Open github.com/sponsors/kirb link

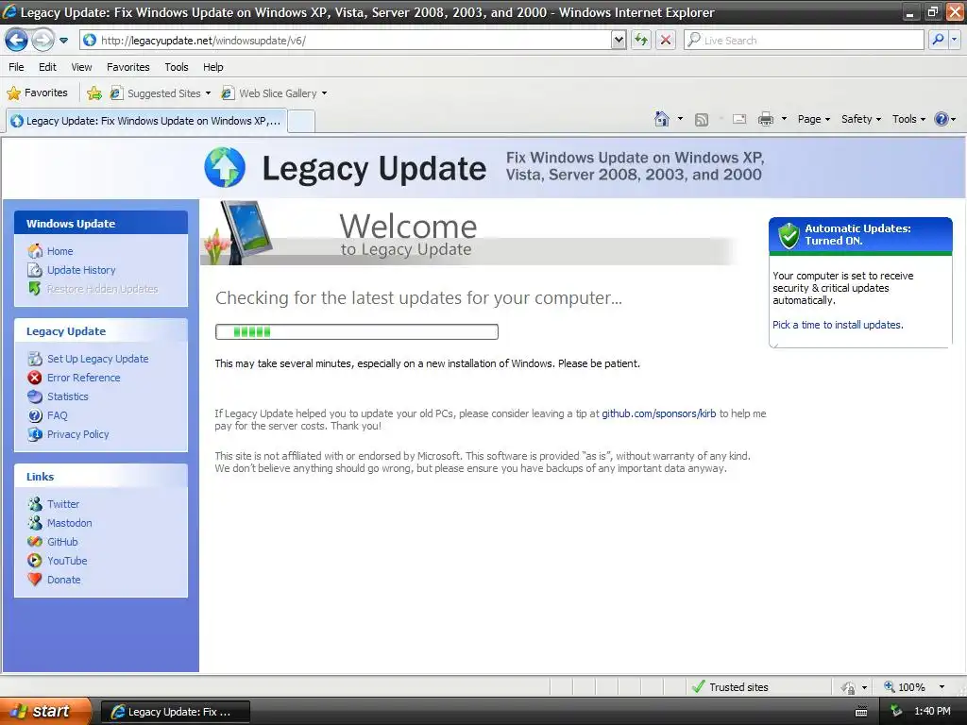point(658,413)
